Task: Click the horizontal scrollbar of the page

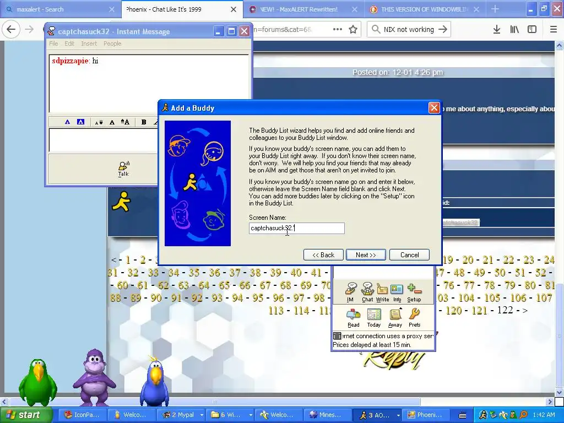Action: pos(215,402)
